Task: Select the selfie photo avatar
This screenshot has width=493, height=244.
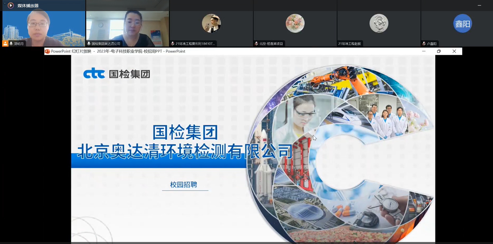Action: [x=211, y=23]
